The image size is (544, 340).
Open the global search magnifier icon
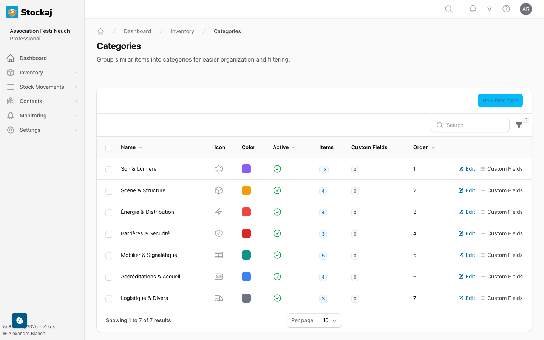click(449, 9)
